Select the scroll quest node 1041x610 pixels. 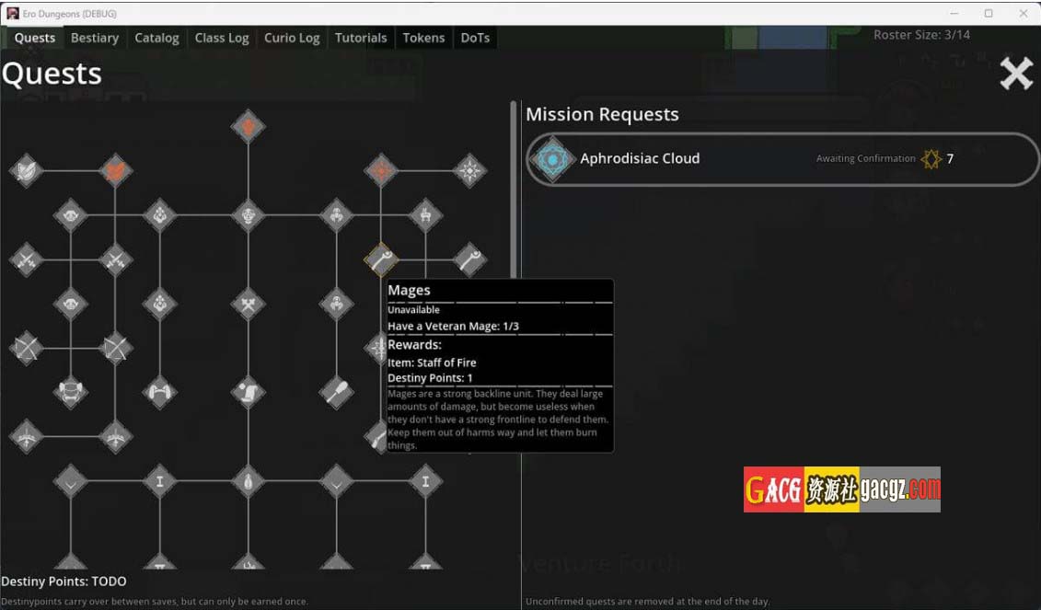click(248, 393)
